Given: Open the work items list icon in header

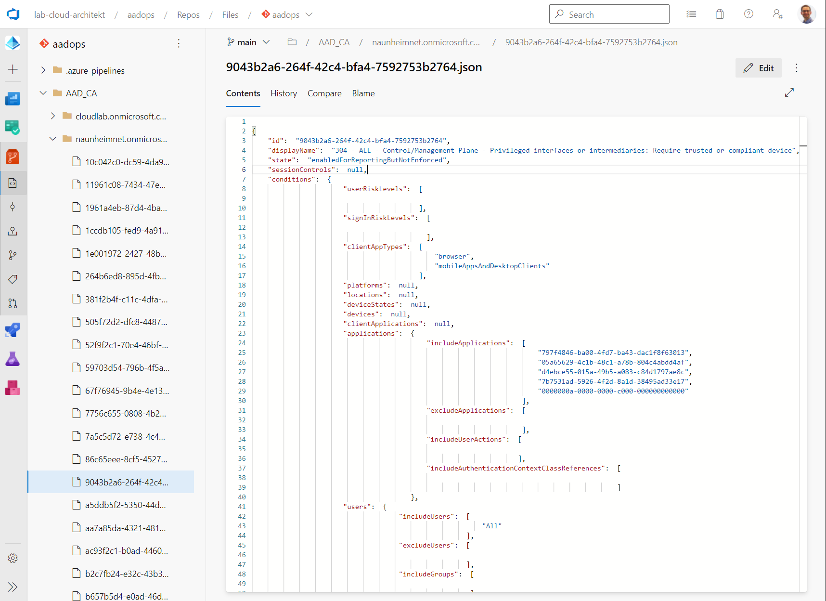Looking at the screenshot, I should 691,14.
